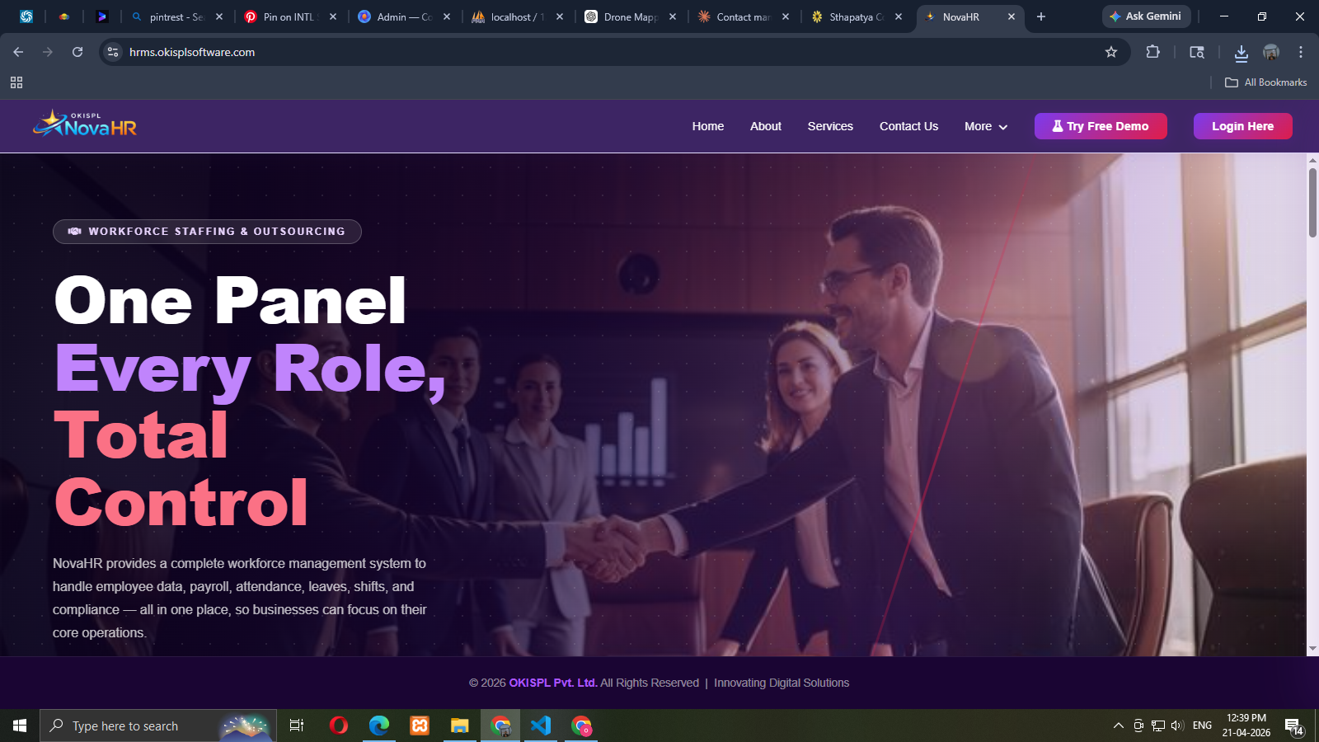Click the Ask Gemini button
The height and width of the screenshot is (742, 1319).
[1145, 16]
